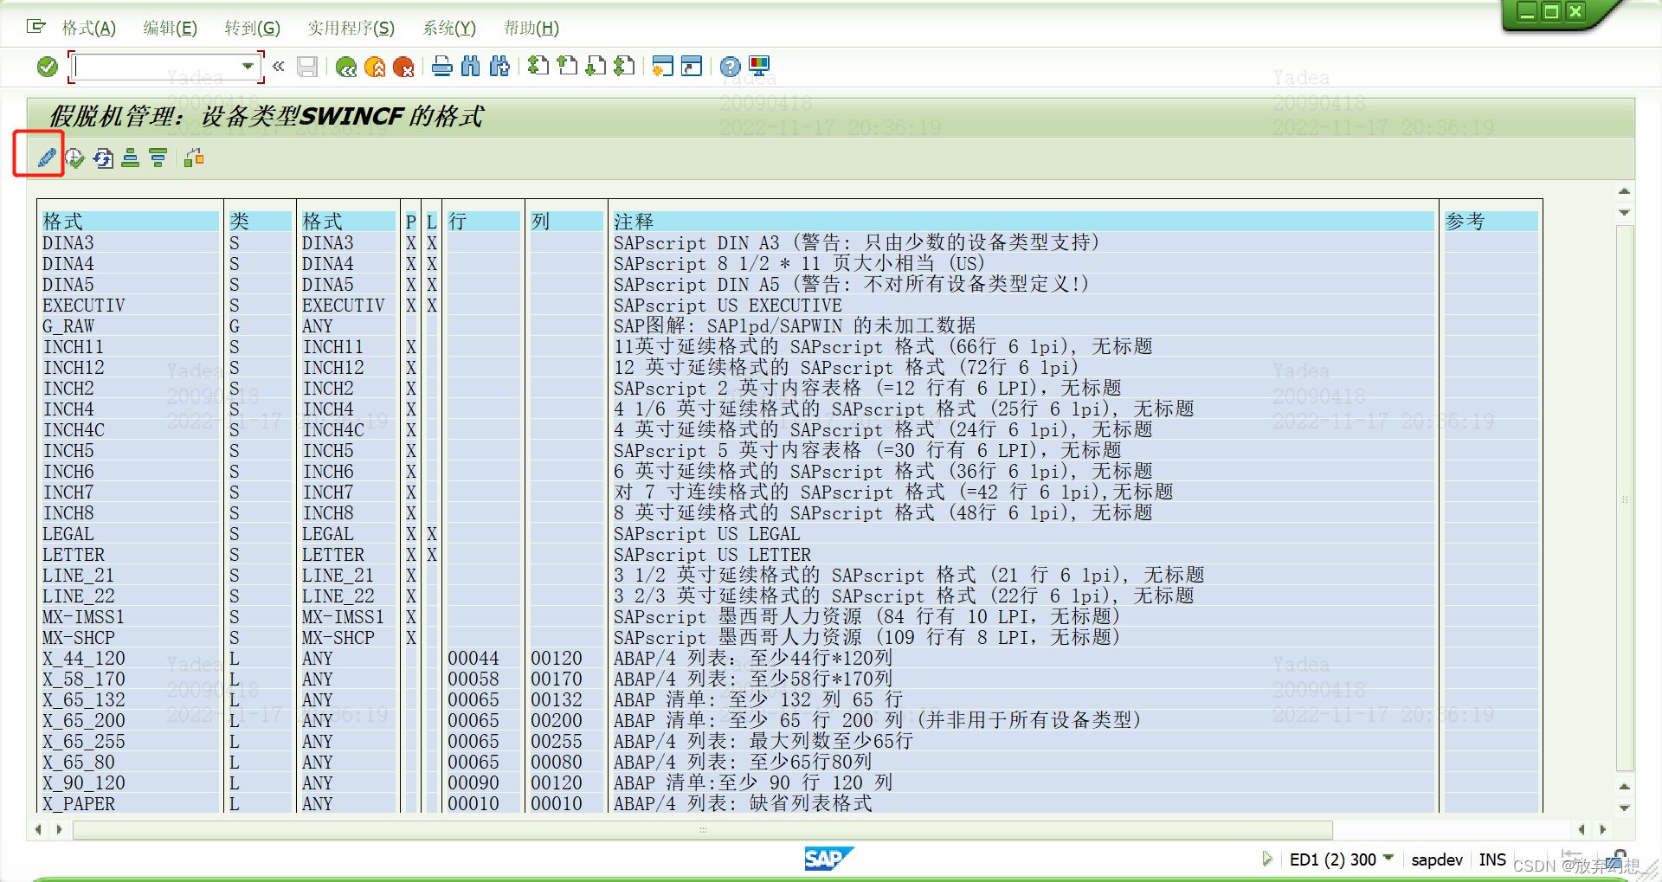Expand the status bar triangle arrow
The width and height of the screenshot is (1662, 882).
1267,859
